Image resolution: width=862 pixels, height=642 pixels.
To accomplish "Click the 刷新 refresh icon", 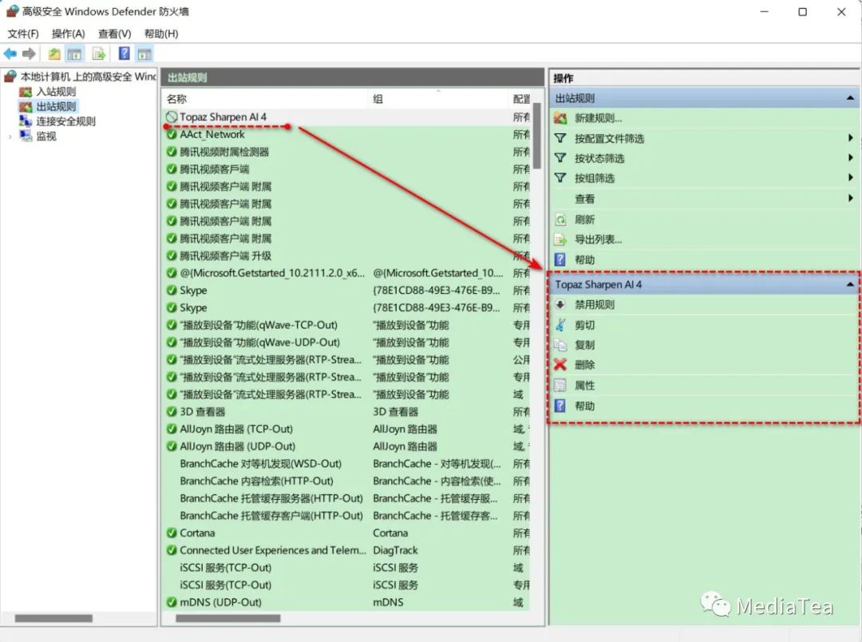I will pyautogui.click(x=560, y=220).
